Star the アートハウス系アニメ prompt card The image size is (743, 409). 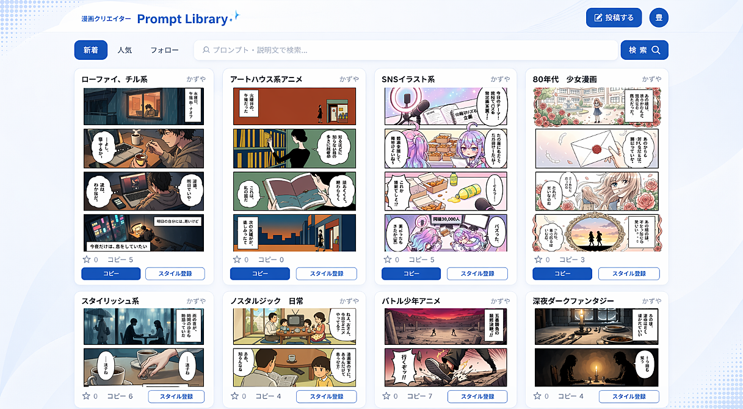(237, 259)
